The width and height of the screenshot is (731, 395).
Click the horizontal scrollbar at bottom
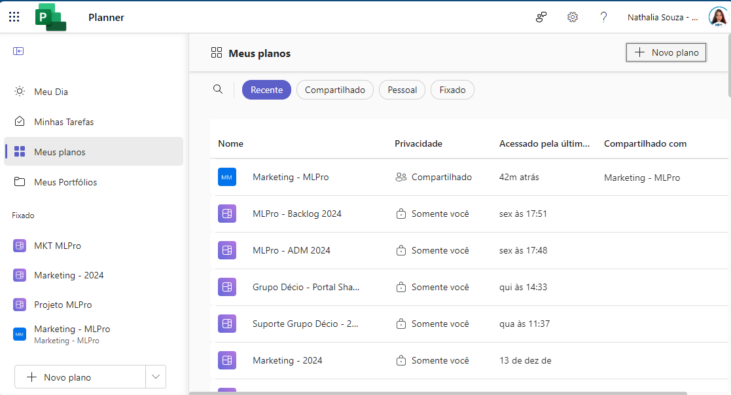point(438,393)
